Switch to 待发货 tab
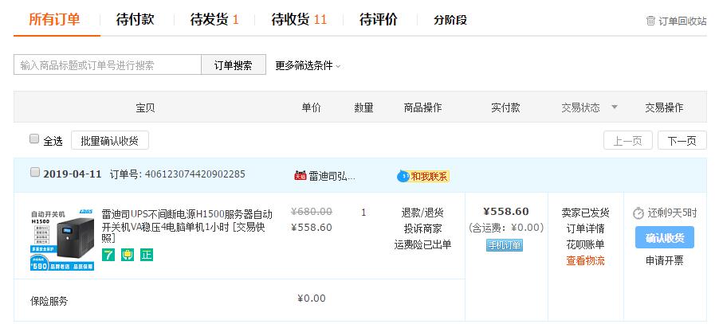 point(214,20)
